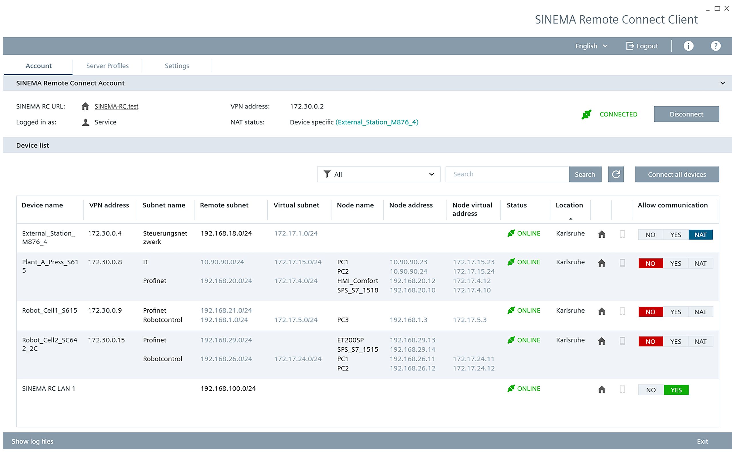Viewport: 735px width, 452px height.
Task: Click the device icon in the Plant_A_Press_S615 row
Action: (x=622, y=263)
